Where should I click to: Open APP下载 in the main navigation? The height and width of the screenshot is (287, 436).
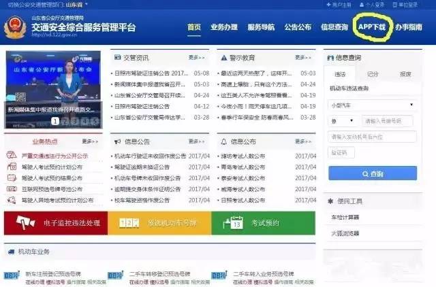372,27
